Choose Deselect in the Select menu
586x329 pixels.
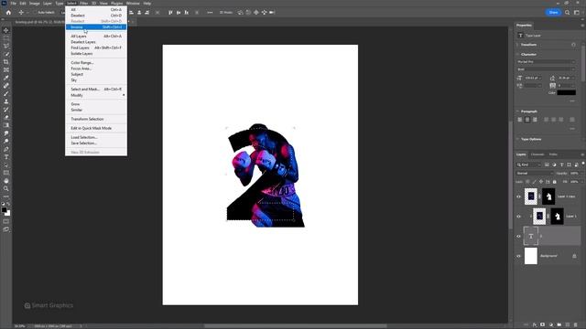96,16
